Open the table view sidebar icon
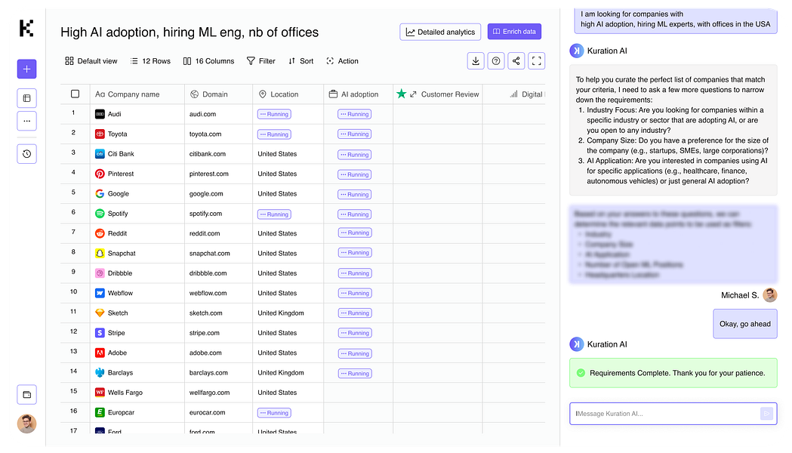This screenshot has width=792, height=453. coord(26,98)
